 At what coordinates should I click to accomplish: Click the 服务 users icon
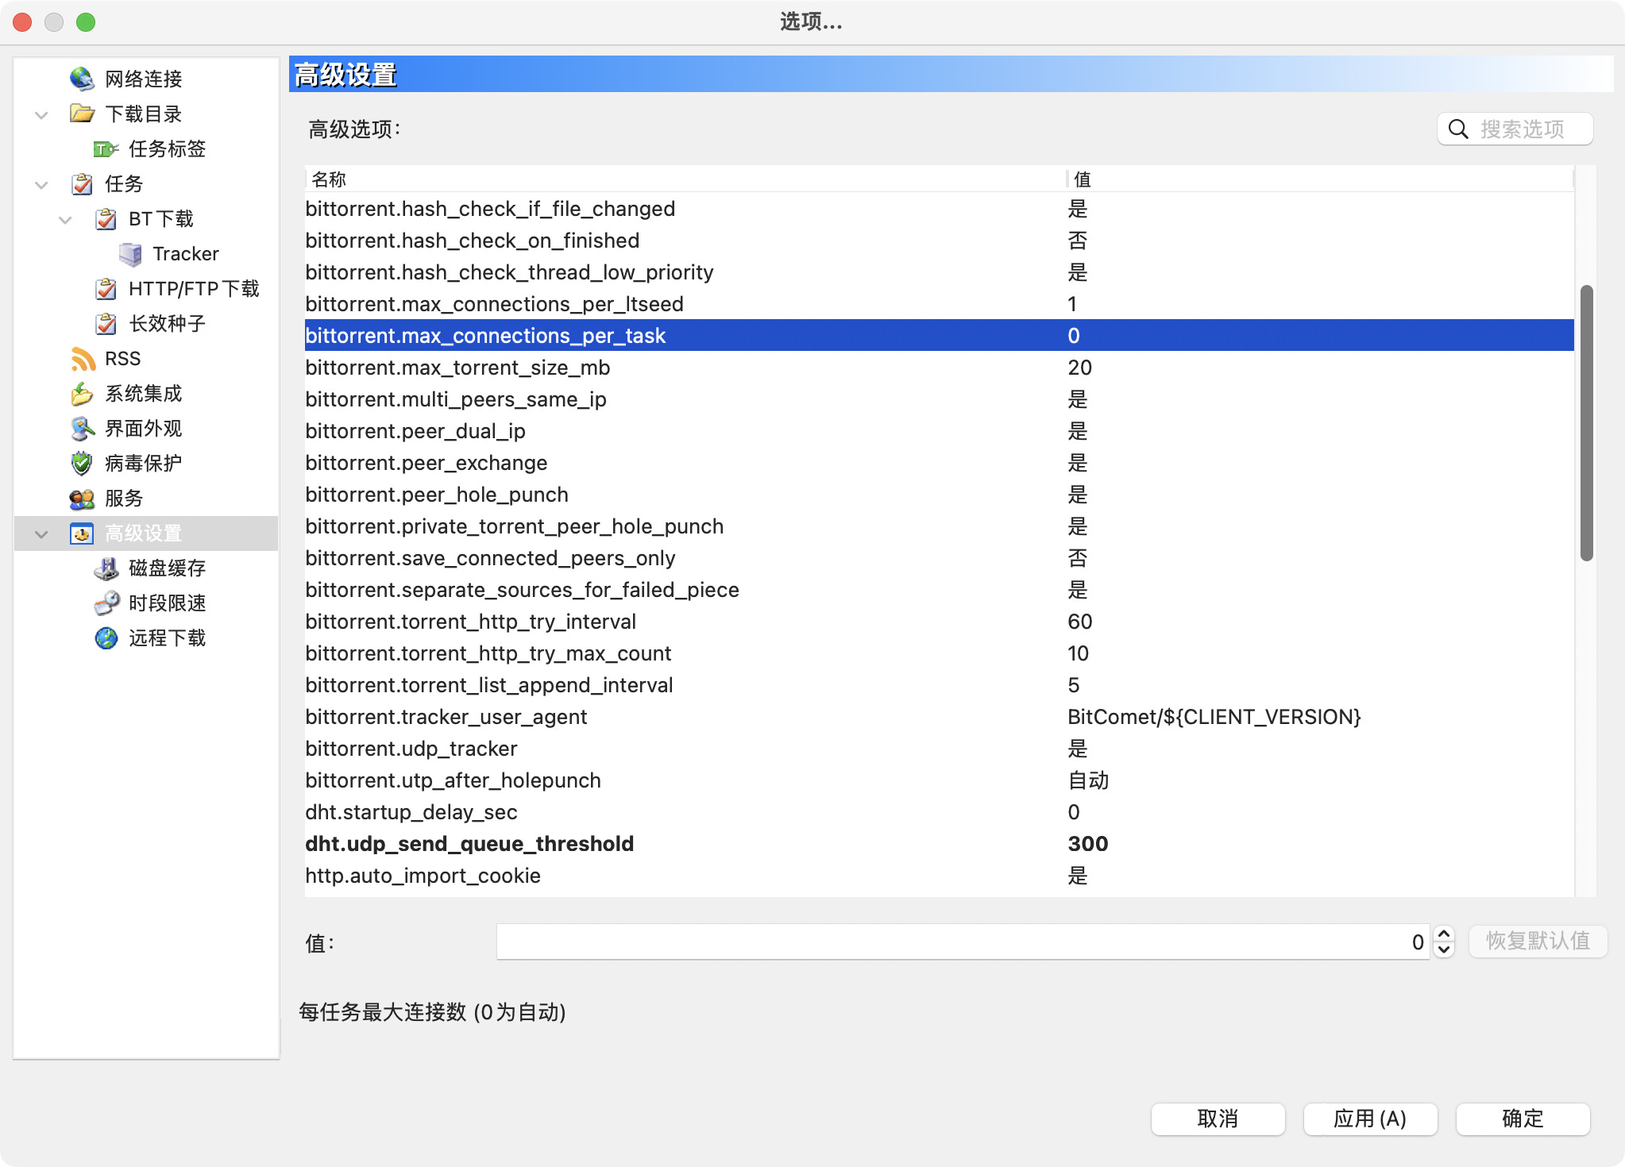tap(82, 499)
